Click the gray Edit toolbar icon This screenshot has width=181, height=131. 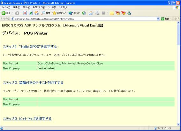[104, 13]
